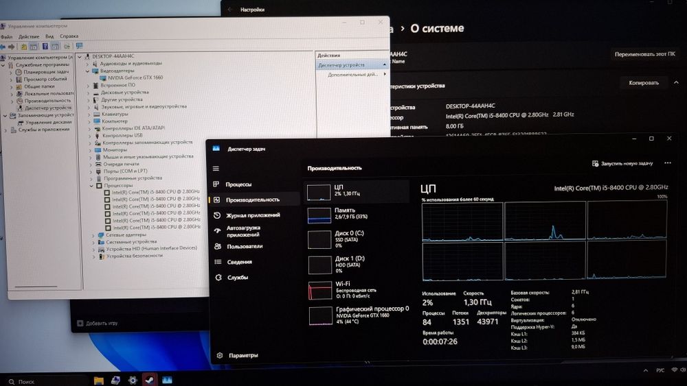Viewport: 687px width, 386px height.
Task: Click forward arrow toolbar icon in Computer Management
Action: click(x=12, y=47)
